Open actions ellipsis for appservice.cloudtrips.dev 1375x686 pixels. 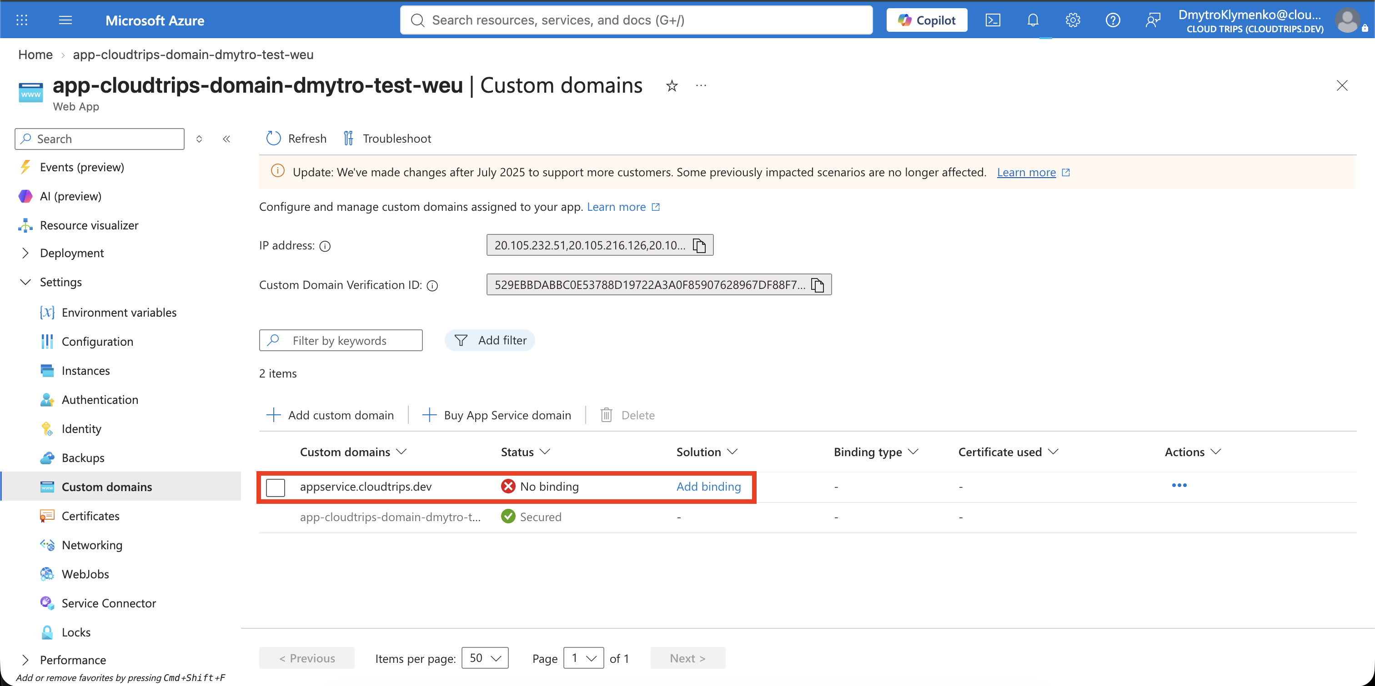click(x=1179, y=485)
